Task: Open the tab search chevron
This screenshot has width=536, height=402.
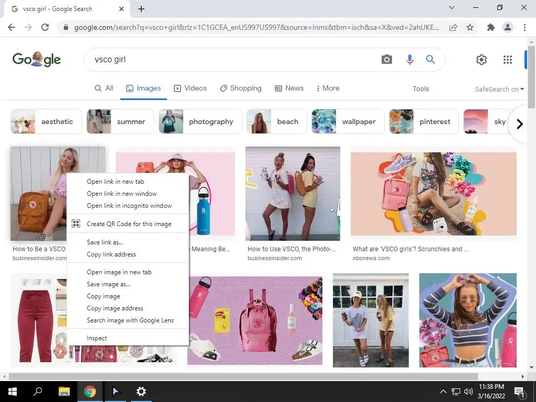Action: (x=452, y=7)
